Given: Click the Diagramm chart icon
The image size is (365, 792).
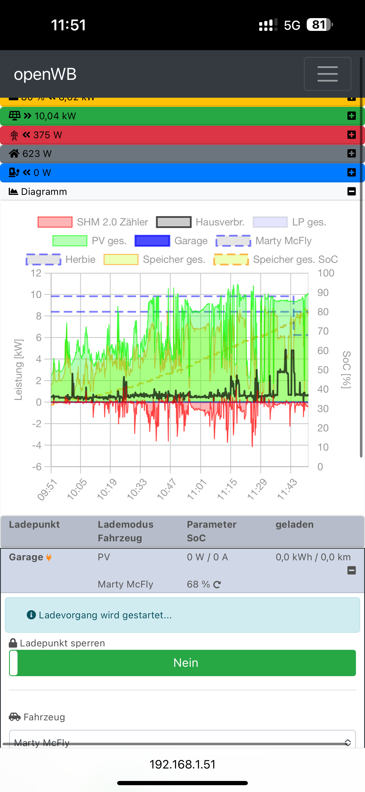Looking at the screenshot, I should pos(13,191).
